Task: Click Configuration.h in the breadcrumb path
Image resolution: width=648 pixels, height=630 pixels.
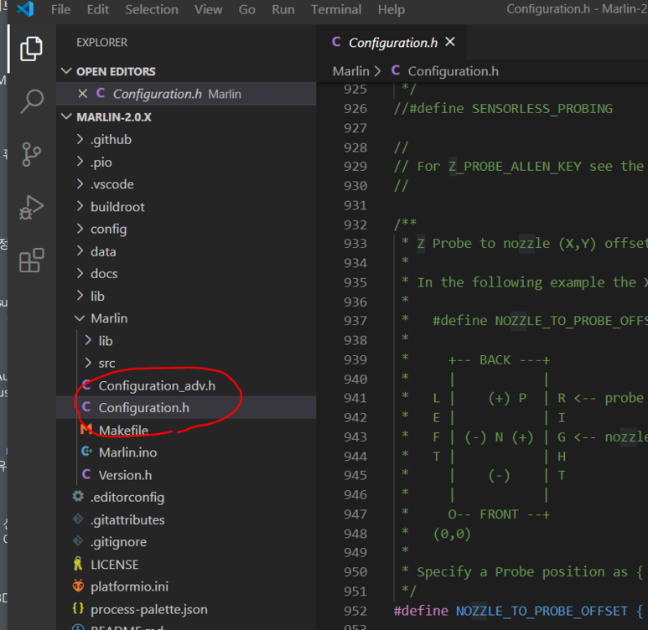Action: coord(453,71)
